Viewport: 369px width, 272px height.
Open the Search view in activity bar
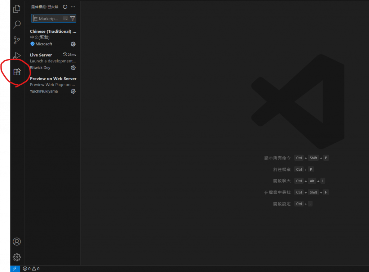17,24
